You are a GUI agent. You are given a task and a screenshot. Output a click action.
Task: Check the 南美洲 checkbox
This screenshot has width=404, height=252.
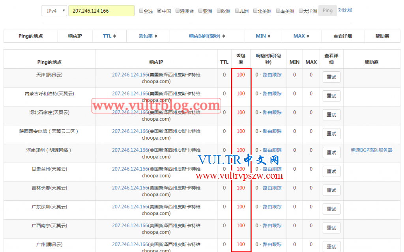pos(278,11)
